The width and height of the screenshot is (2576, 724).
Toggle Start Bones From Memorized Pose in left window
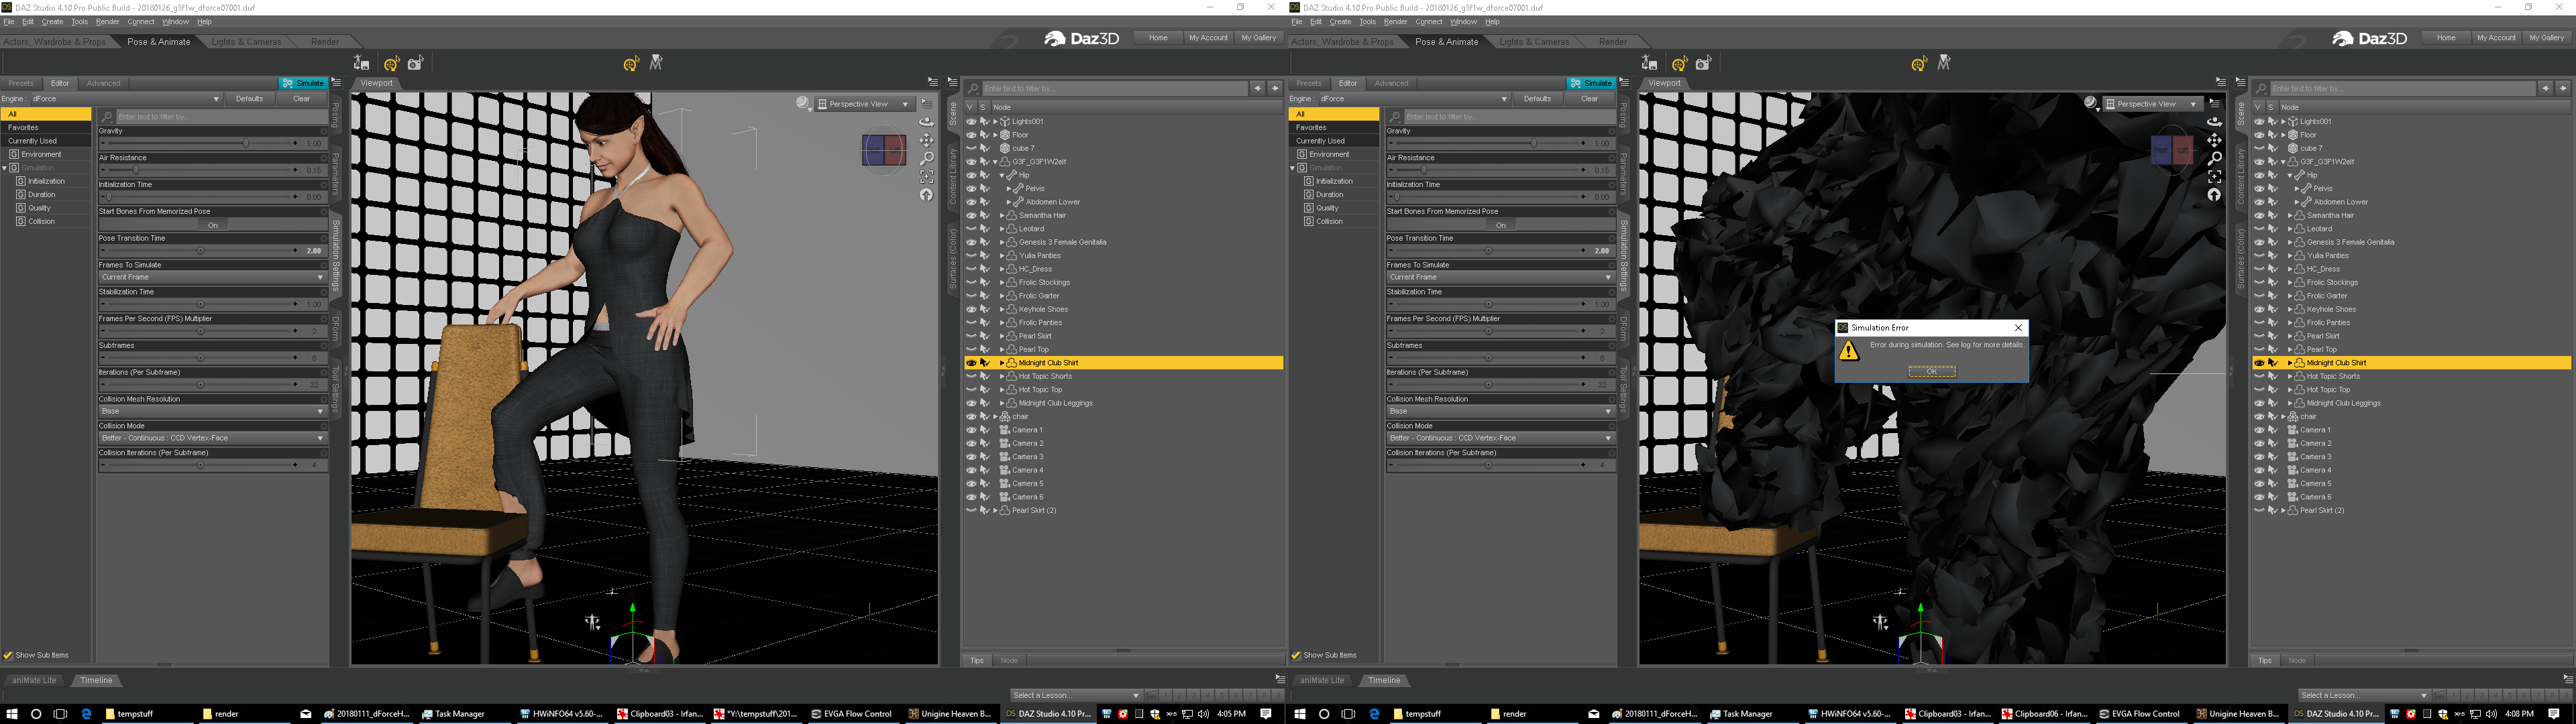(x=212, y=225)
